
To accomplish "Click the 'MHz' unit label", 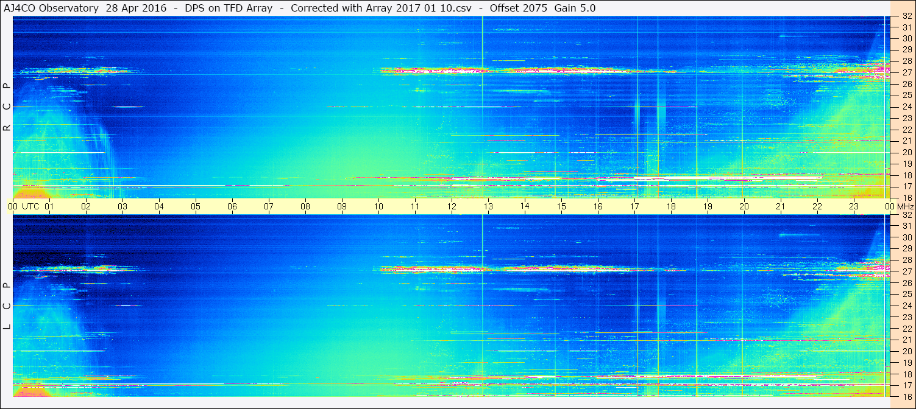I will pos(905,206).
